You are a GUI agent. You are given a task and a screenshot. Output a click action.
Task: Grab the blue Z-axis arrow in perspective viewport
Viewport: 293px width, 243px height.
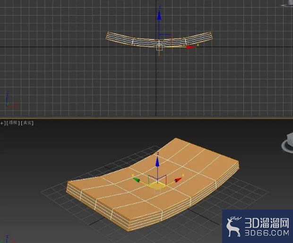point(157,162)
